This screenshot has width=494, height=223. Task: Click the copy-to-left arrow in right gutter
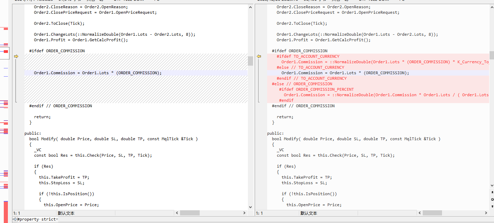pos(259,56)
